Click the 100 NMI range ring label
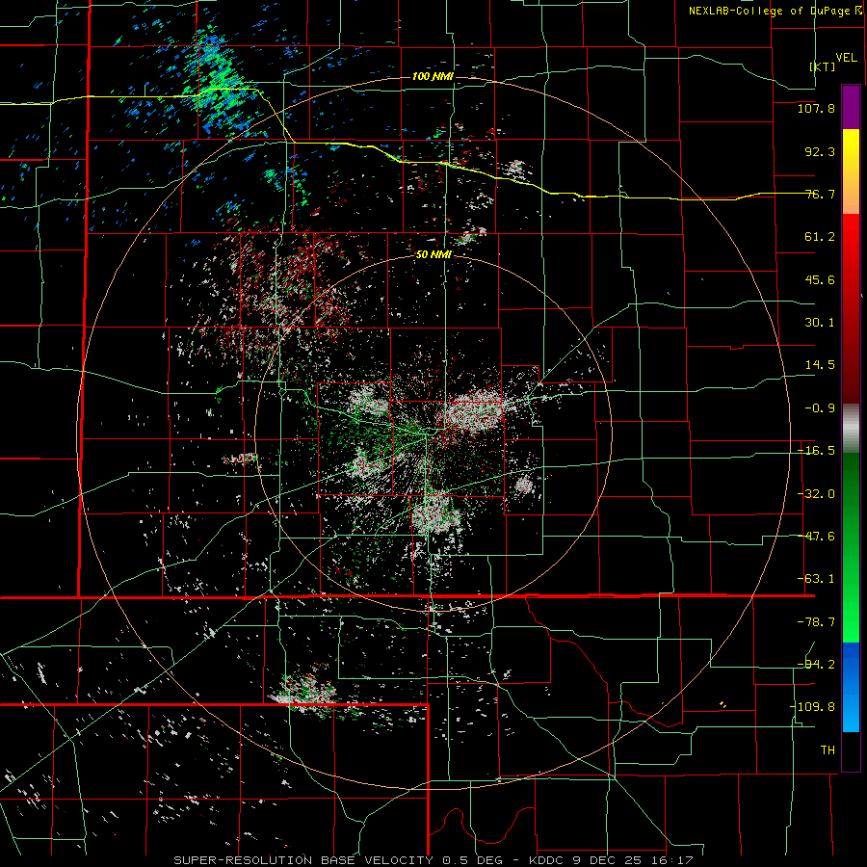The width and height of the screenshot is (867, 867). pyautogui.click(x=433, y=76)
